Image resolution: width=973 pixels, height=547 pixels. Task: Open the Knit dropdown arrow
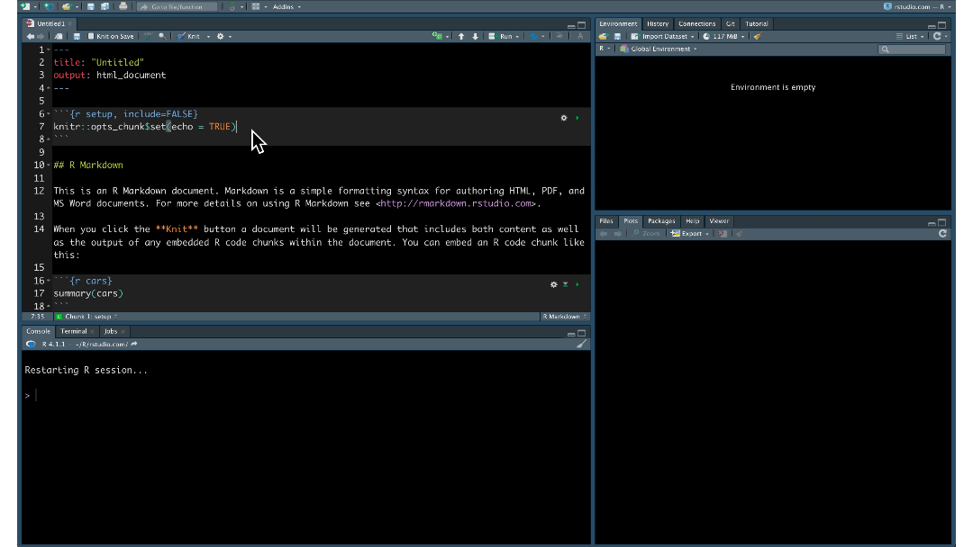[x=207, y=35]
